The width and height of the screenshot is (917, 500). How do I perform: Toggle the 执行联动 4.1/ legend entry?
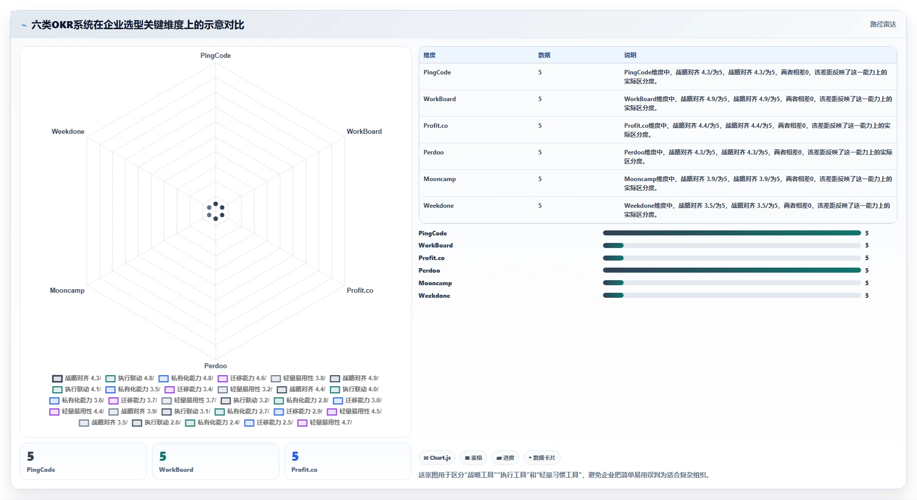point(77,389)
